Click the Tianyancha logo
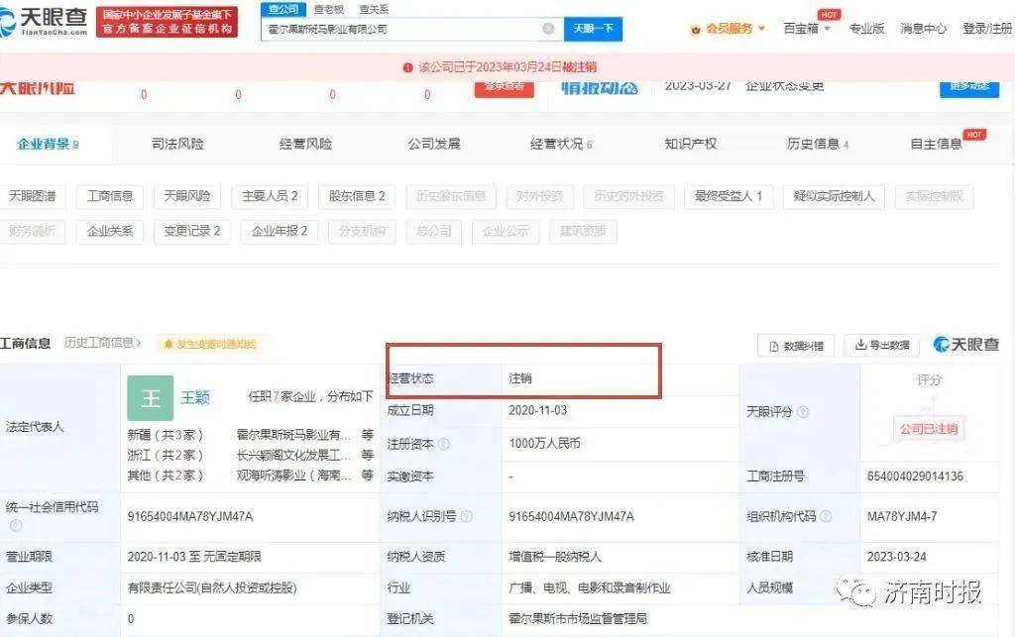The image size is (1015, 637). point(44,22)
